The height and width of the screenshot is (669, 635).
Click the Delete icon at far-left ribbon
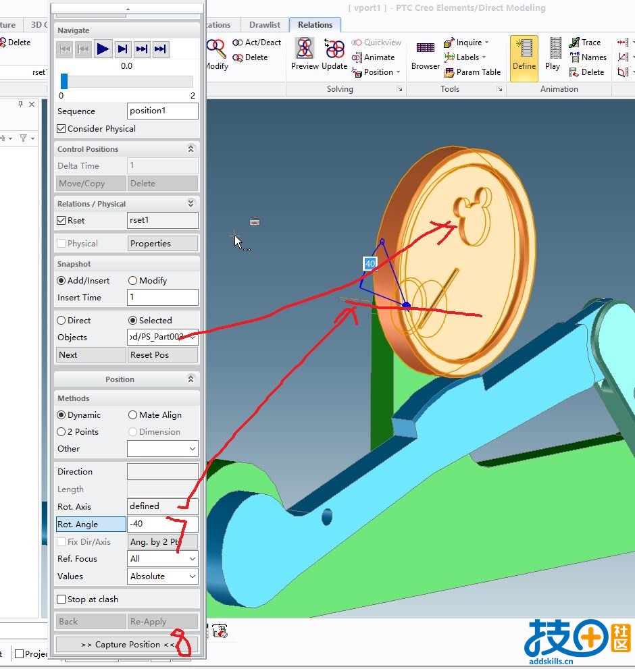[3, 43]
